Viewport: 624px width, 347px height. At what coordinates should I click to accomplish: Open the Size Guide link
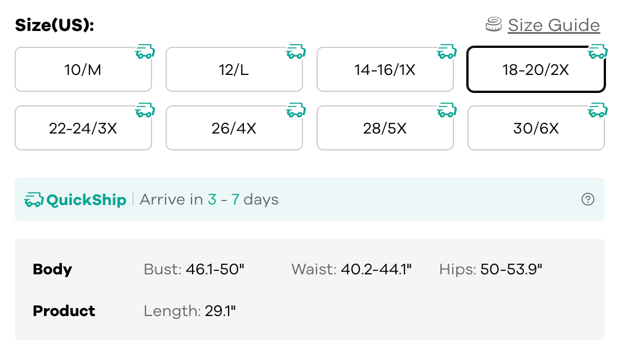554,25
